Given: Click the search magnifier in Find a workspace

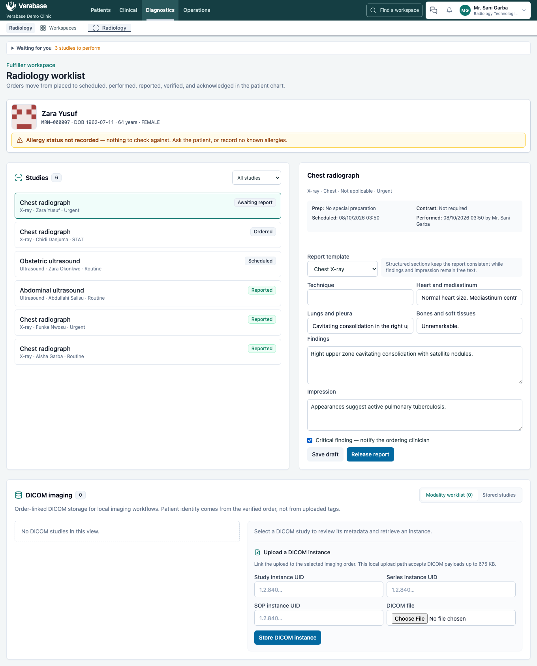Looking at the screenshot, I should coord(373,10).
